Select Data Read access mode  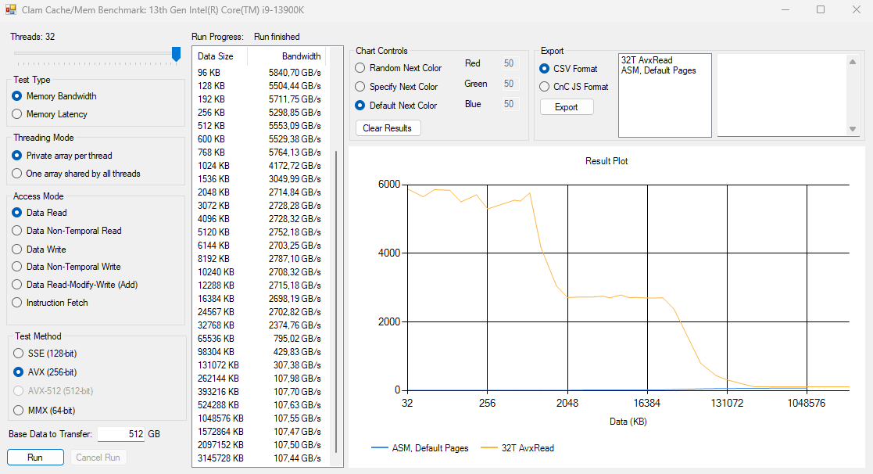tap(40, 213)
